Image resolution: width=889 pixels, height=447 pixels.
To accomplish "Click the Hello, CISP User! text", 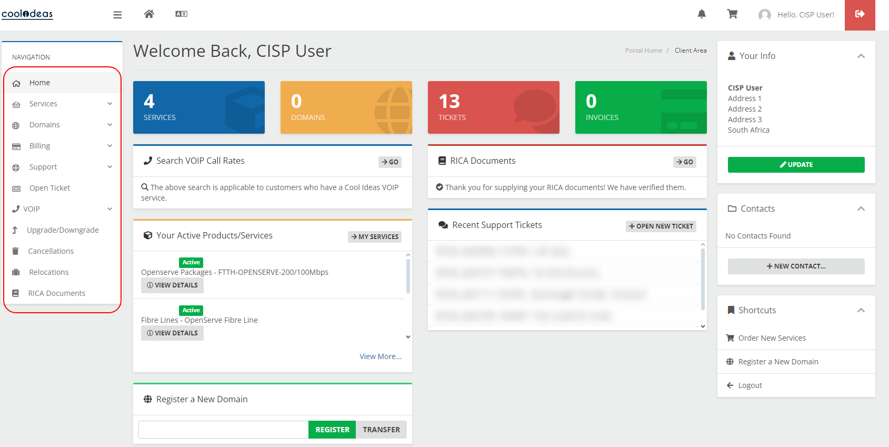I will [806, 15].
